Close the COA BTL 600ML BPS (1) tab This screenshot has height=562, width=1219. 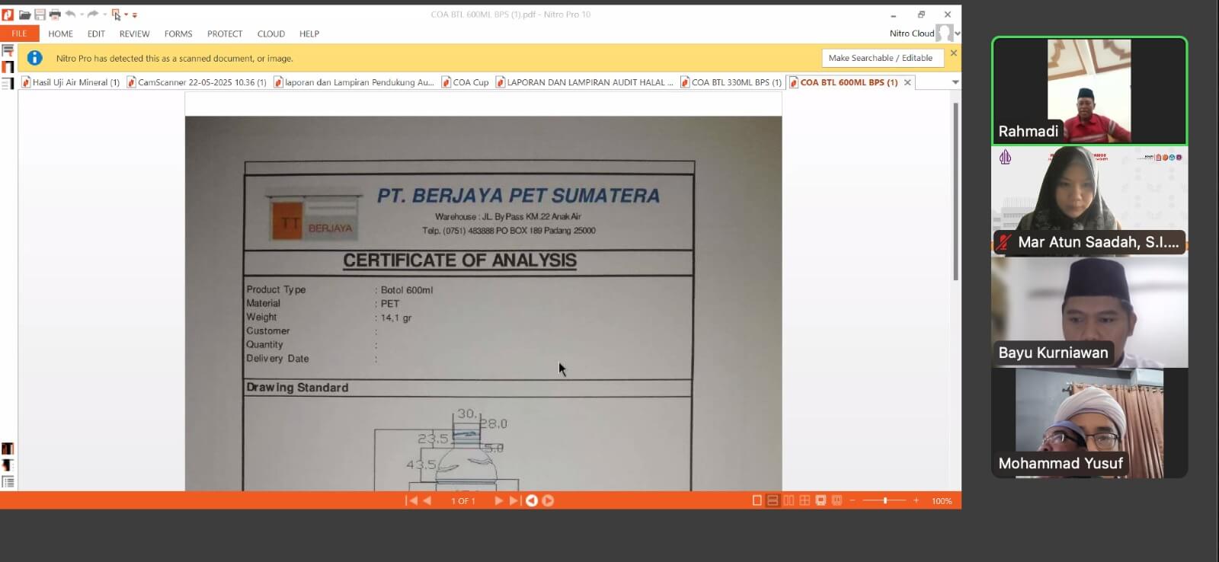coord(907,82)
